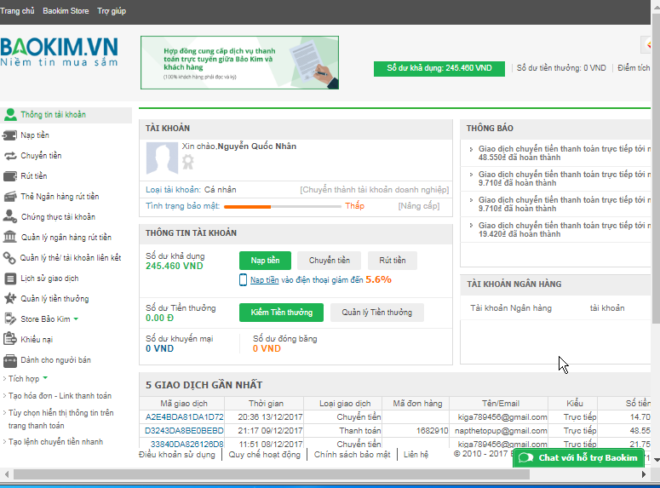
Task: Click the horizontal scrollbar left arrow
Action: click(x=6, y=474)
